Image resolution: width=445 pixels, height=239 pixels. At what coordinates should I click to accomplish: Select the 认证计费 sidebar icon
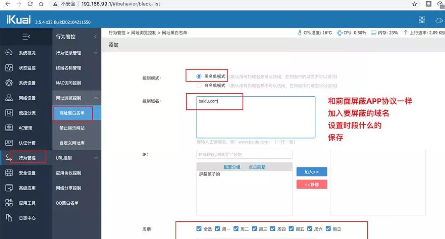pyautogui.click(x=9, y=143)
